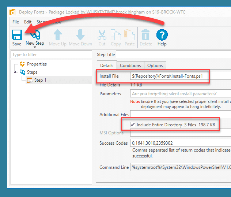Click the Move Up arrow icon

coord(58,35)
